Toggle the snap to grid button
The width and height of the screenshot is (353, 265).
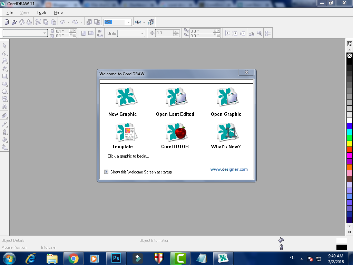[227, 33]
